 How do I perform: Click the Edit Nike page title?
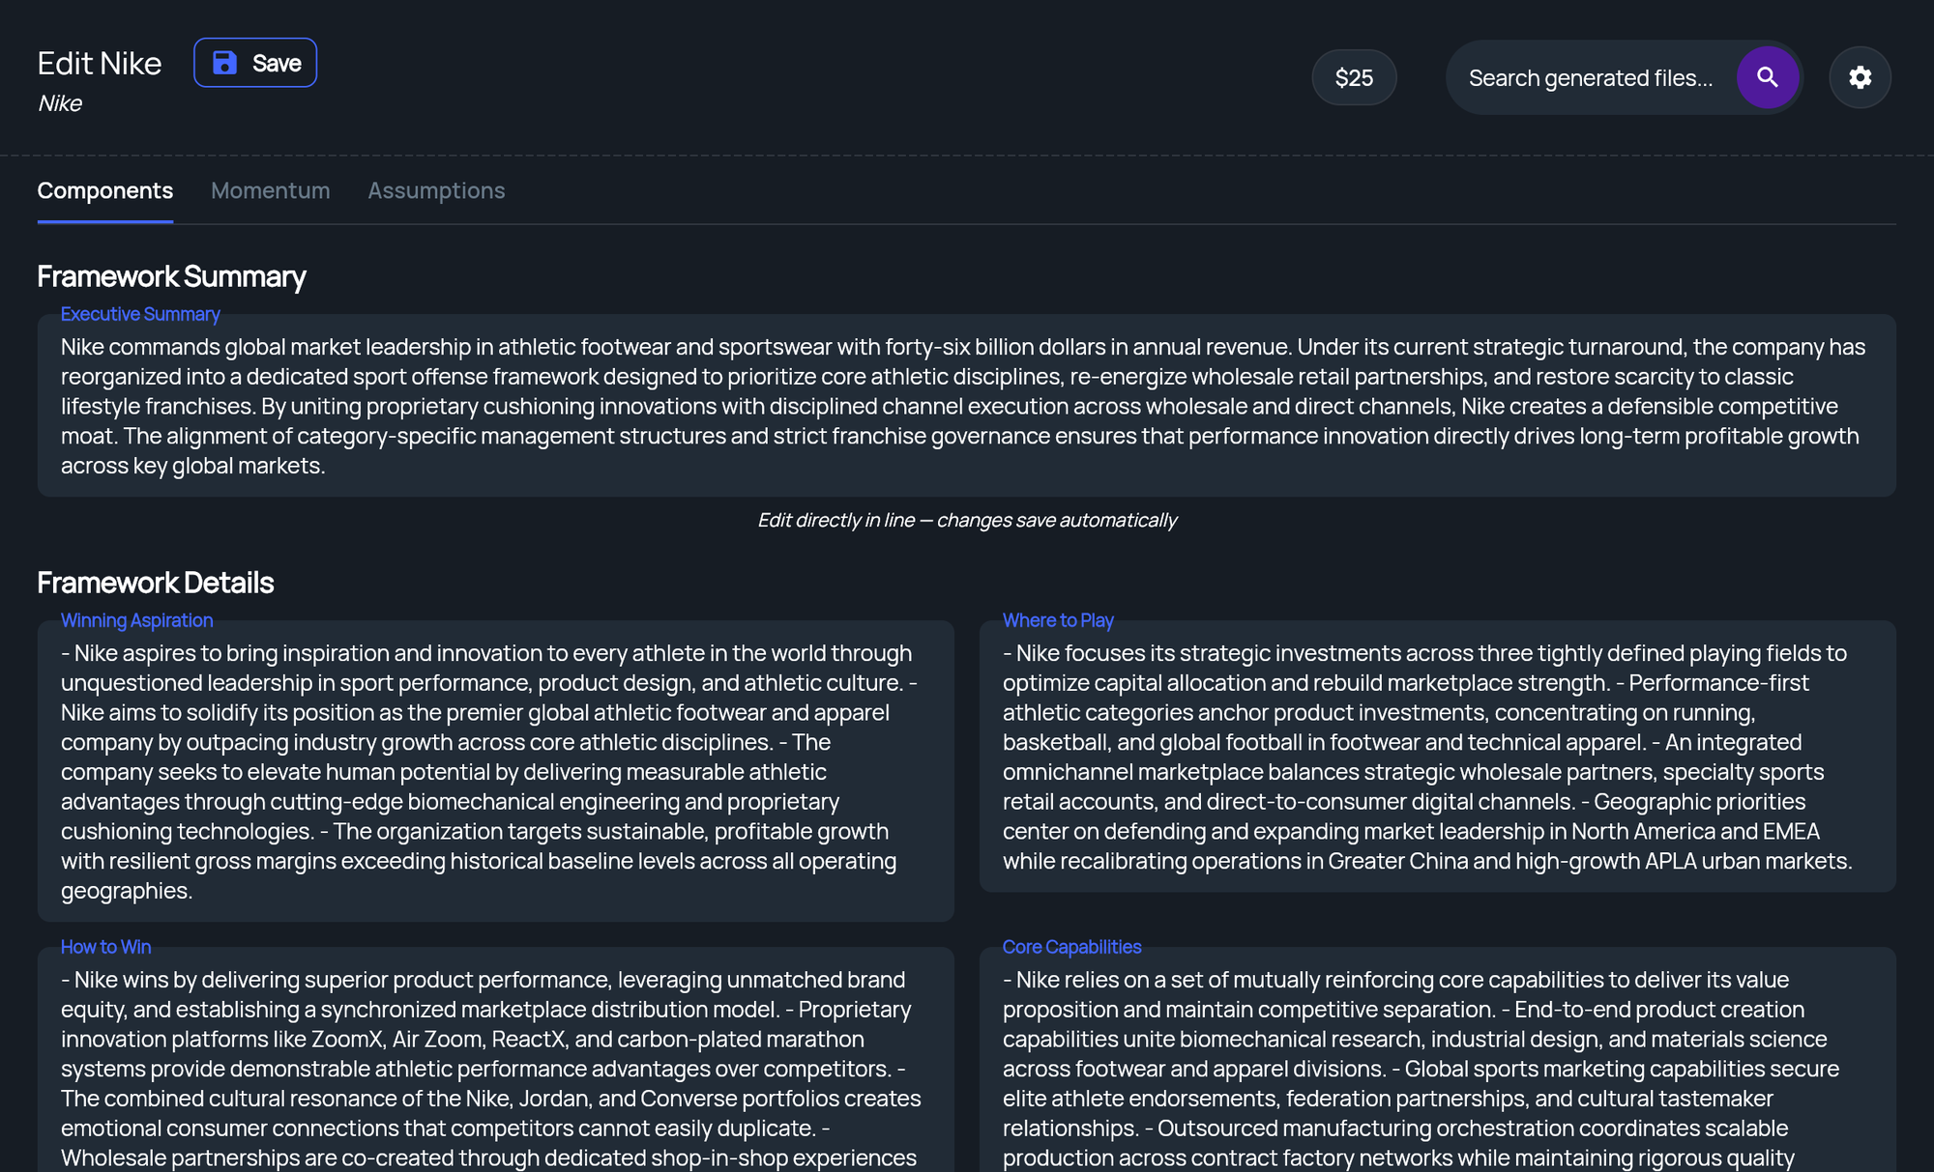100,64
